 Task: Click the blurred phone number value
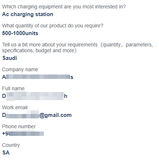click(x=23, y=134)
